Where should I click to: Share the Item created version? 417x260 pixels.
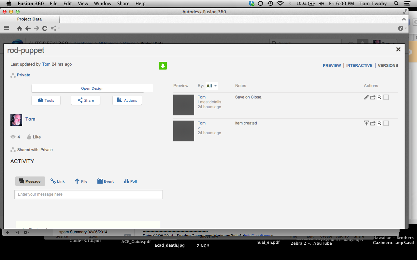click(x=373, y=123)
